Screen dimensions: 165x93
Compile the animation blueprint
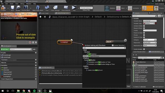coord(3,8)
